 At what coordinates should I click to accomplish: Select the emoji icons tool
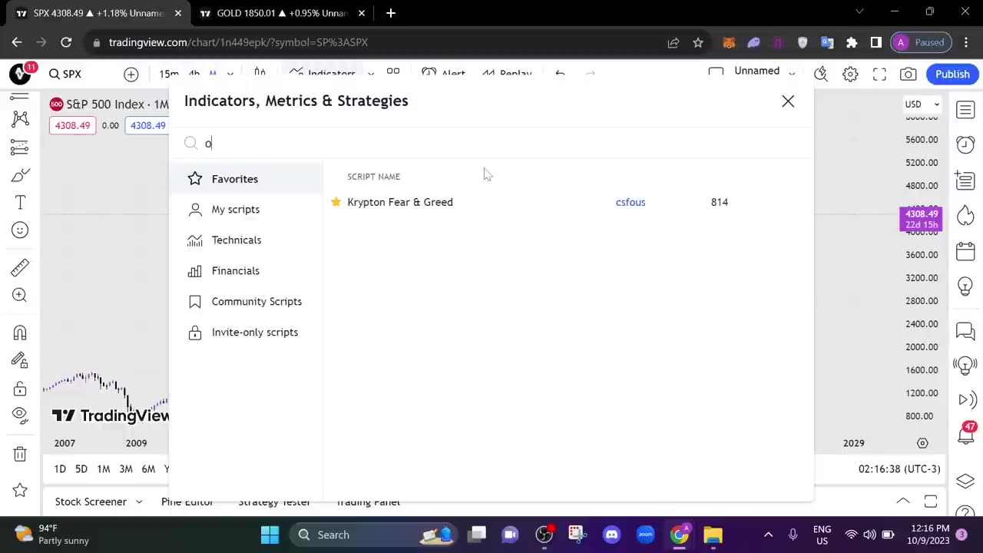click(20, 230)
